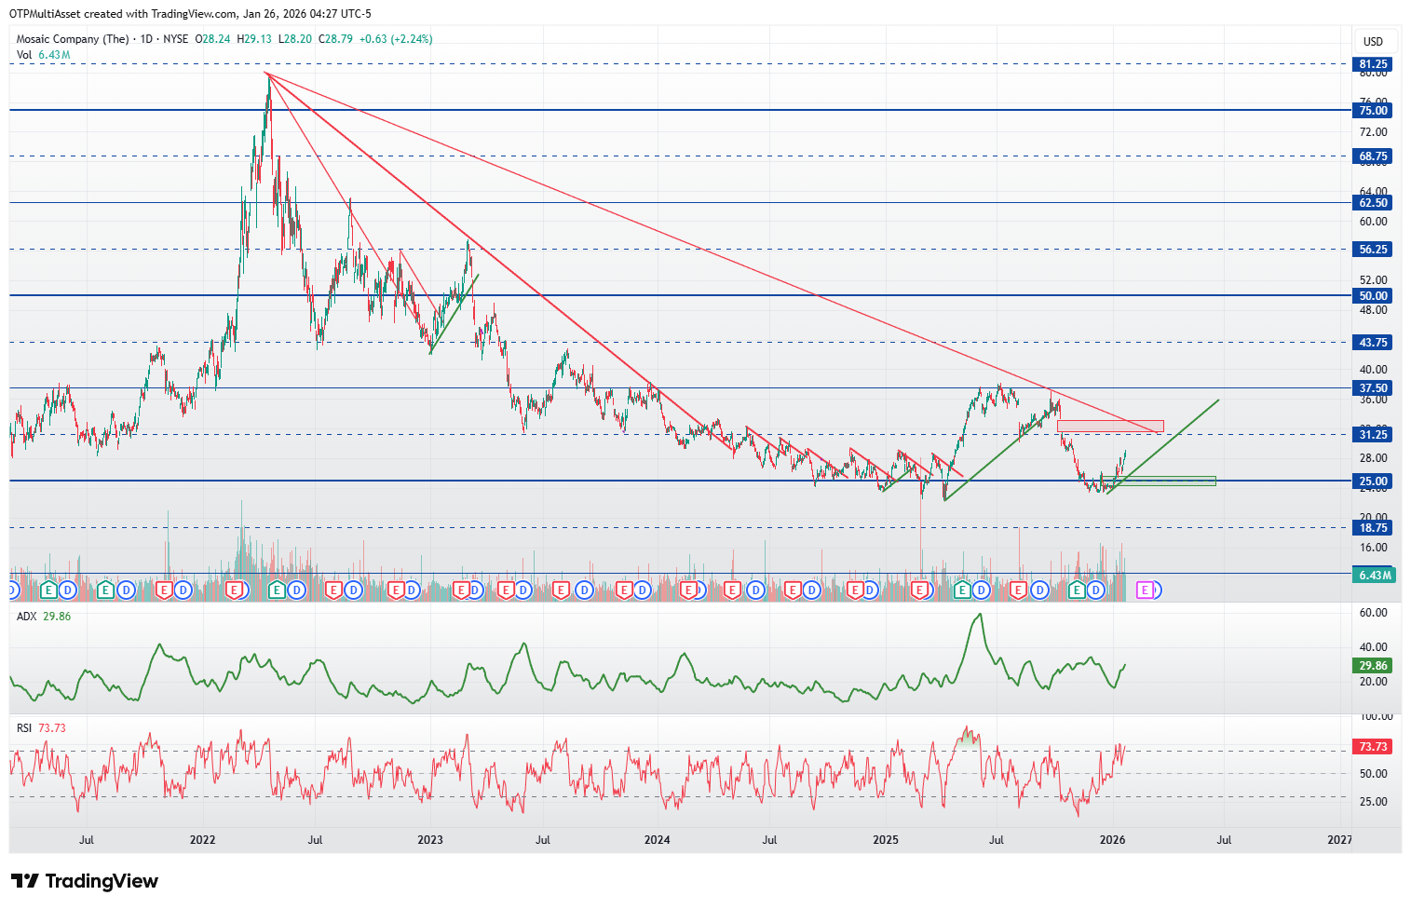Select the green earnings marker near July 2022
Image resolution: width=1411 pixels, height=909 pixels.
(x=277, y=590)
